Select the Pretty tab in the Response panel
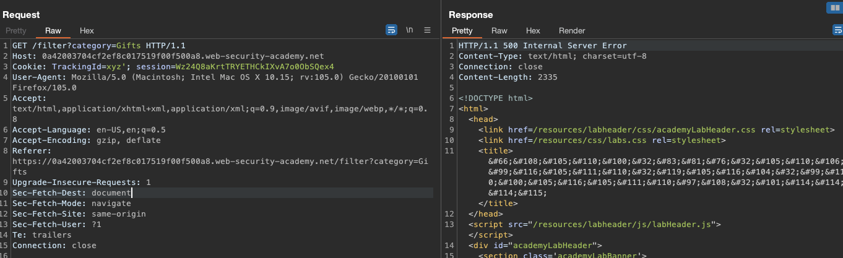843x258 pixels. (x=462, y=30)
